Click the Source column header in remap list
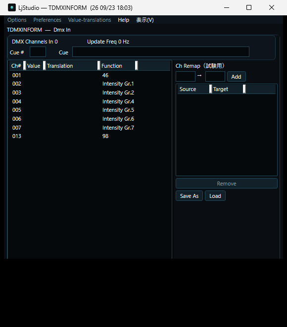Image resolution: width=287 pixels, height=327 pixels. 193,89
